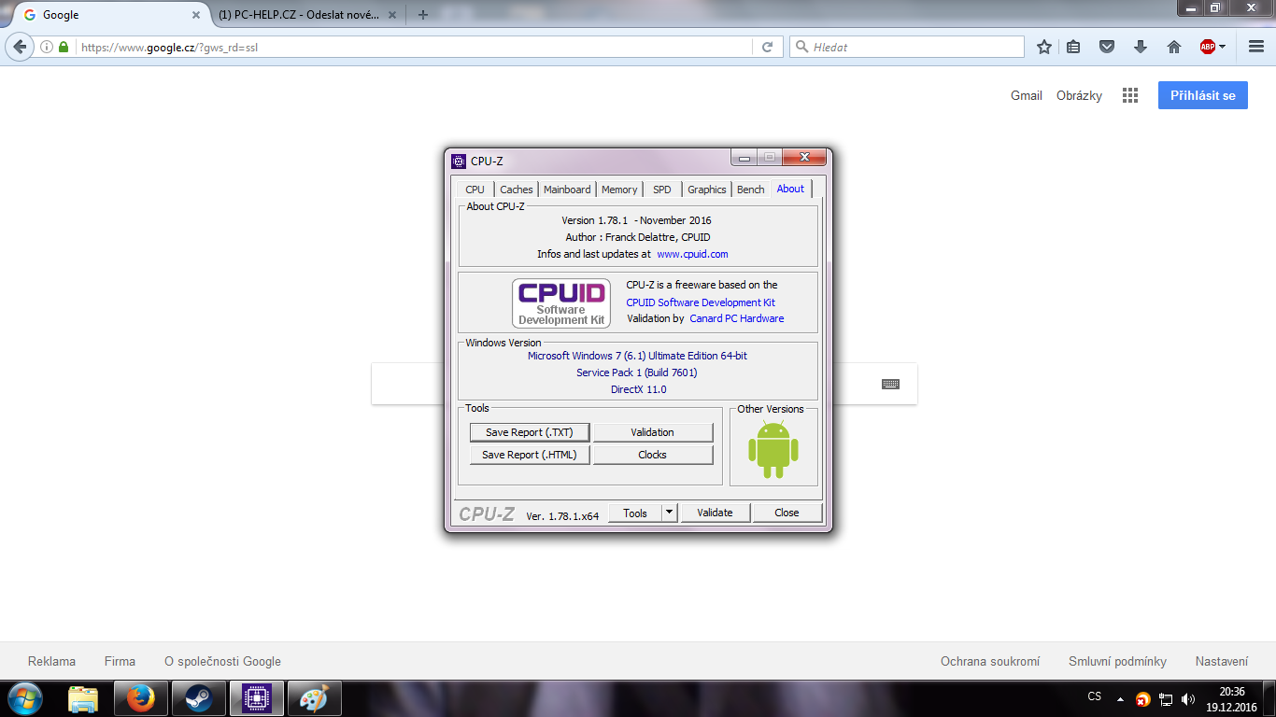Open O společnosti Google link

pos(222,661)
